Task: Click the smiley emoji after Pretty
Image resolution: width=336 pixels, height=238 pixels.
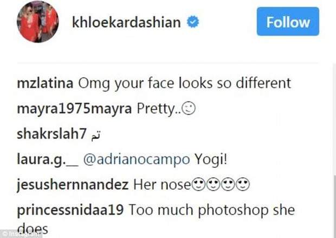Action: tap(190, 109)
